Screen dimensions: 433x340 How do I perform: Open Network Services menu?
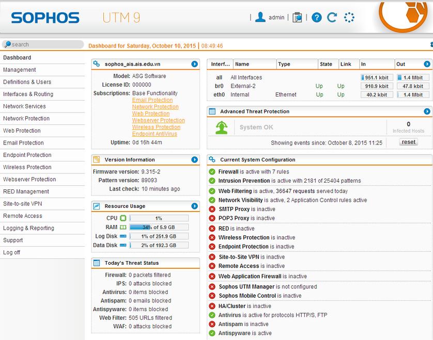click(42, 106)
